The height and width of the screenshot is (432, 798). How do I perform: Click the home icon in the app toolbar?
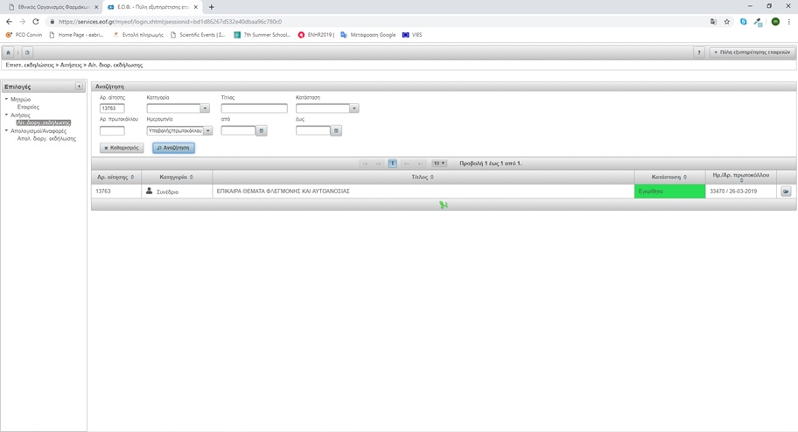click(9, 52)
